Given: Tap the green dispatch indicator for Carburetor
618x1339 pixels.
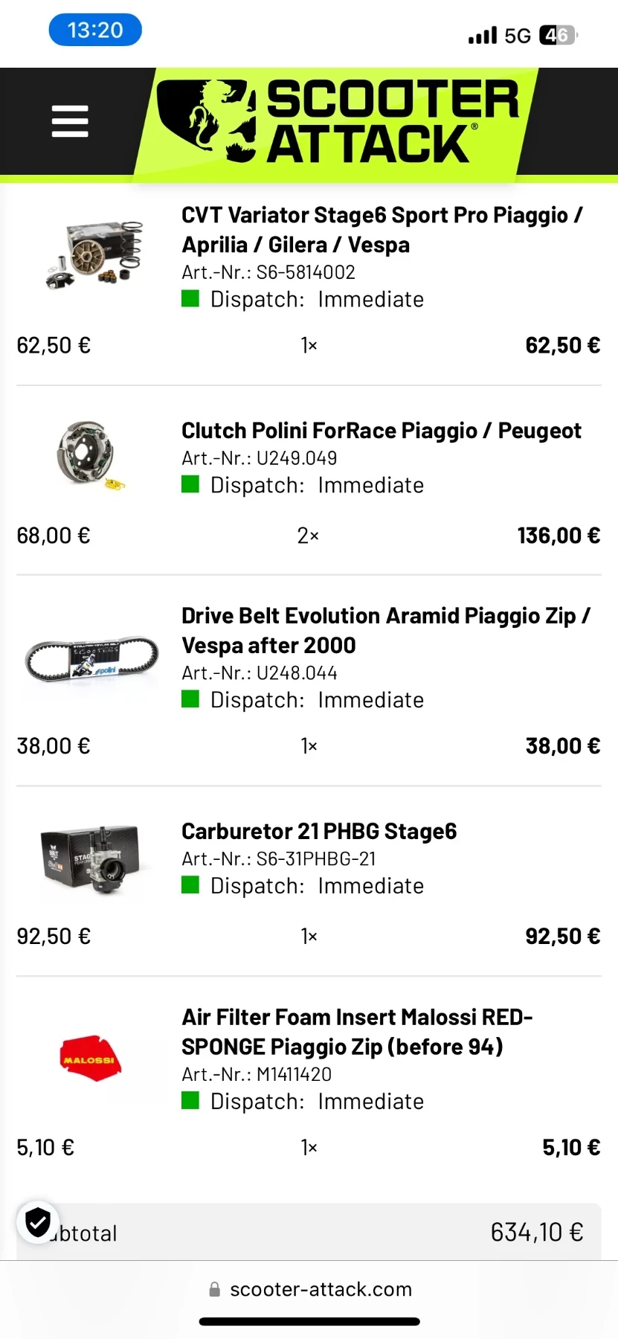Looking at the screenshot, I should 190,885.
